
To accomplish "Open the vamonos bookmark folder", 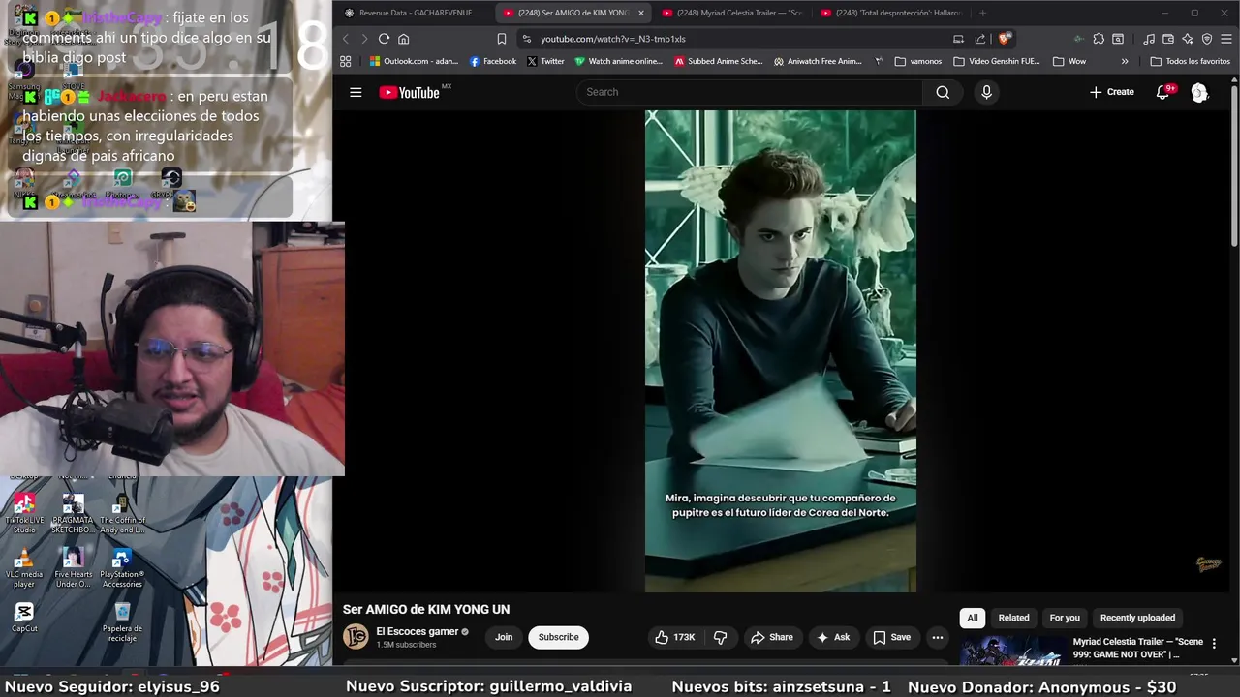I will click(918, 61).
